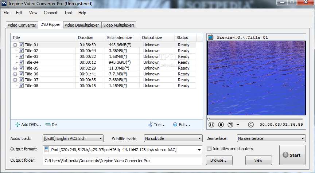This screenshot has height=173, width=315.
Task: Click the Edit globe icon
Action: coord(175,125)
